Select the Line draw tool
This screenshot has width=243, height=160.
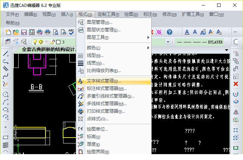tap(6, 54)
